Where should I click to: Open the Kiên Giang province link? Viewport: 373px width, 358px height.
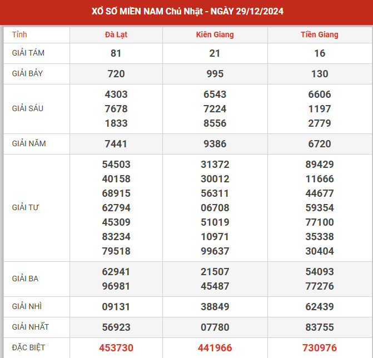pos(215,34)
